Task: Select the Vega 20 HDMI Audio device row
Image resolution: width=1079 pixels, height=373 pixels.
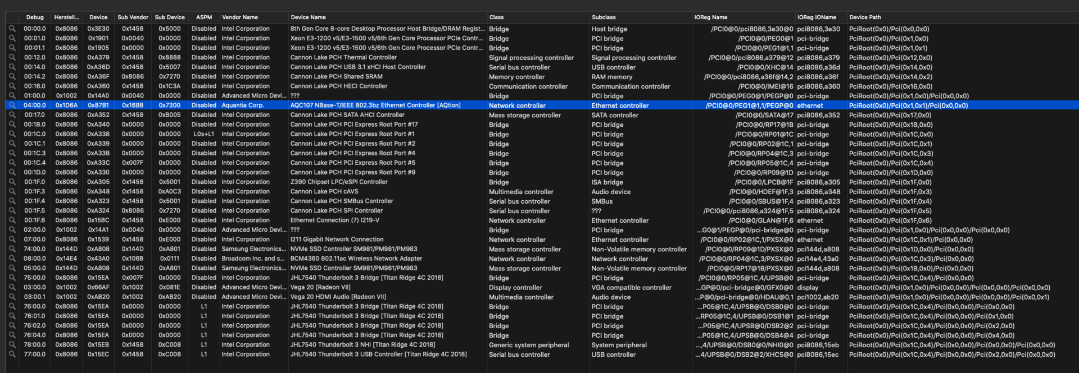Action: pyautogui.click(x=338, y=297)
